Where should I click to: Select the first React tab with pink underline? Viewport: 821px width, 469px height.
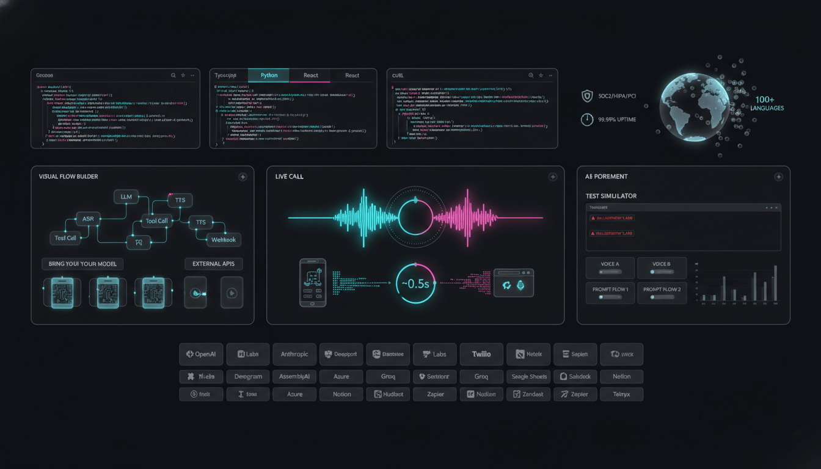[x=310, y=76]
